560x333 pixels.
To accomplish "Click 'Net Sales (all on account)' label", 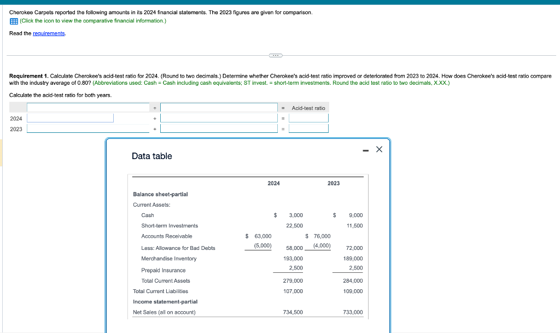I will 164,312.
